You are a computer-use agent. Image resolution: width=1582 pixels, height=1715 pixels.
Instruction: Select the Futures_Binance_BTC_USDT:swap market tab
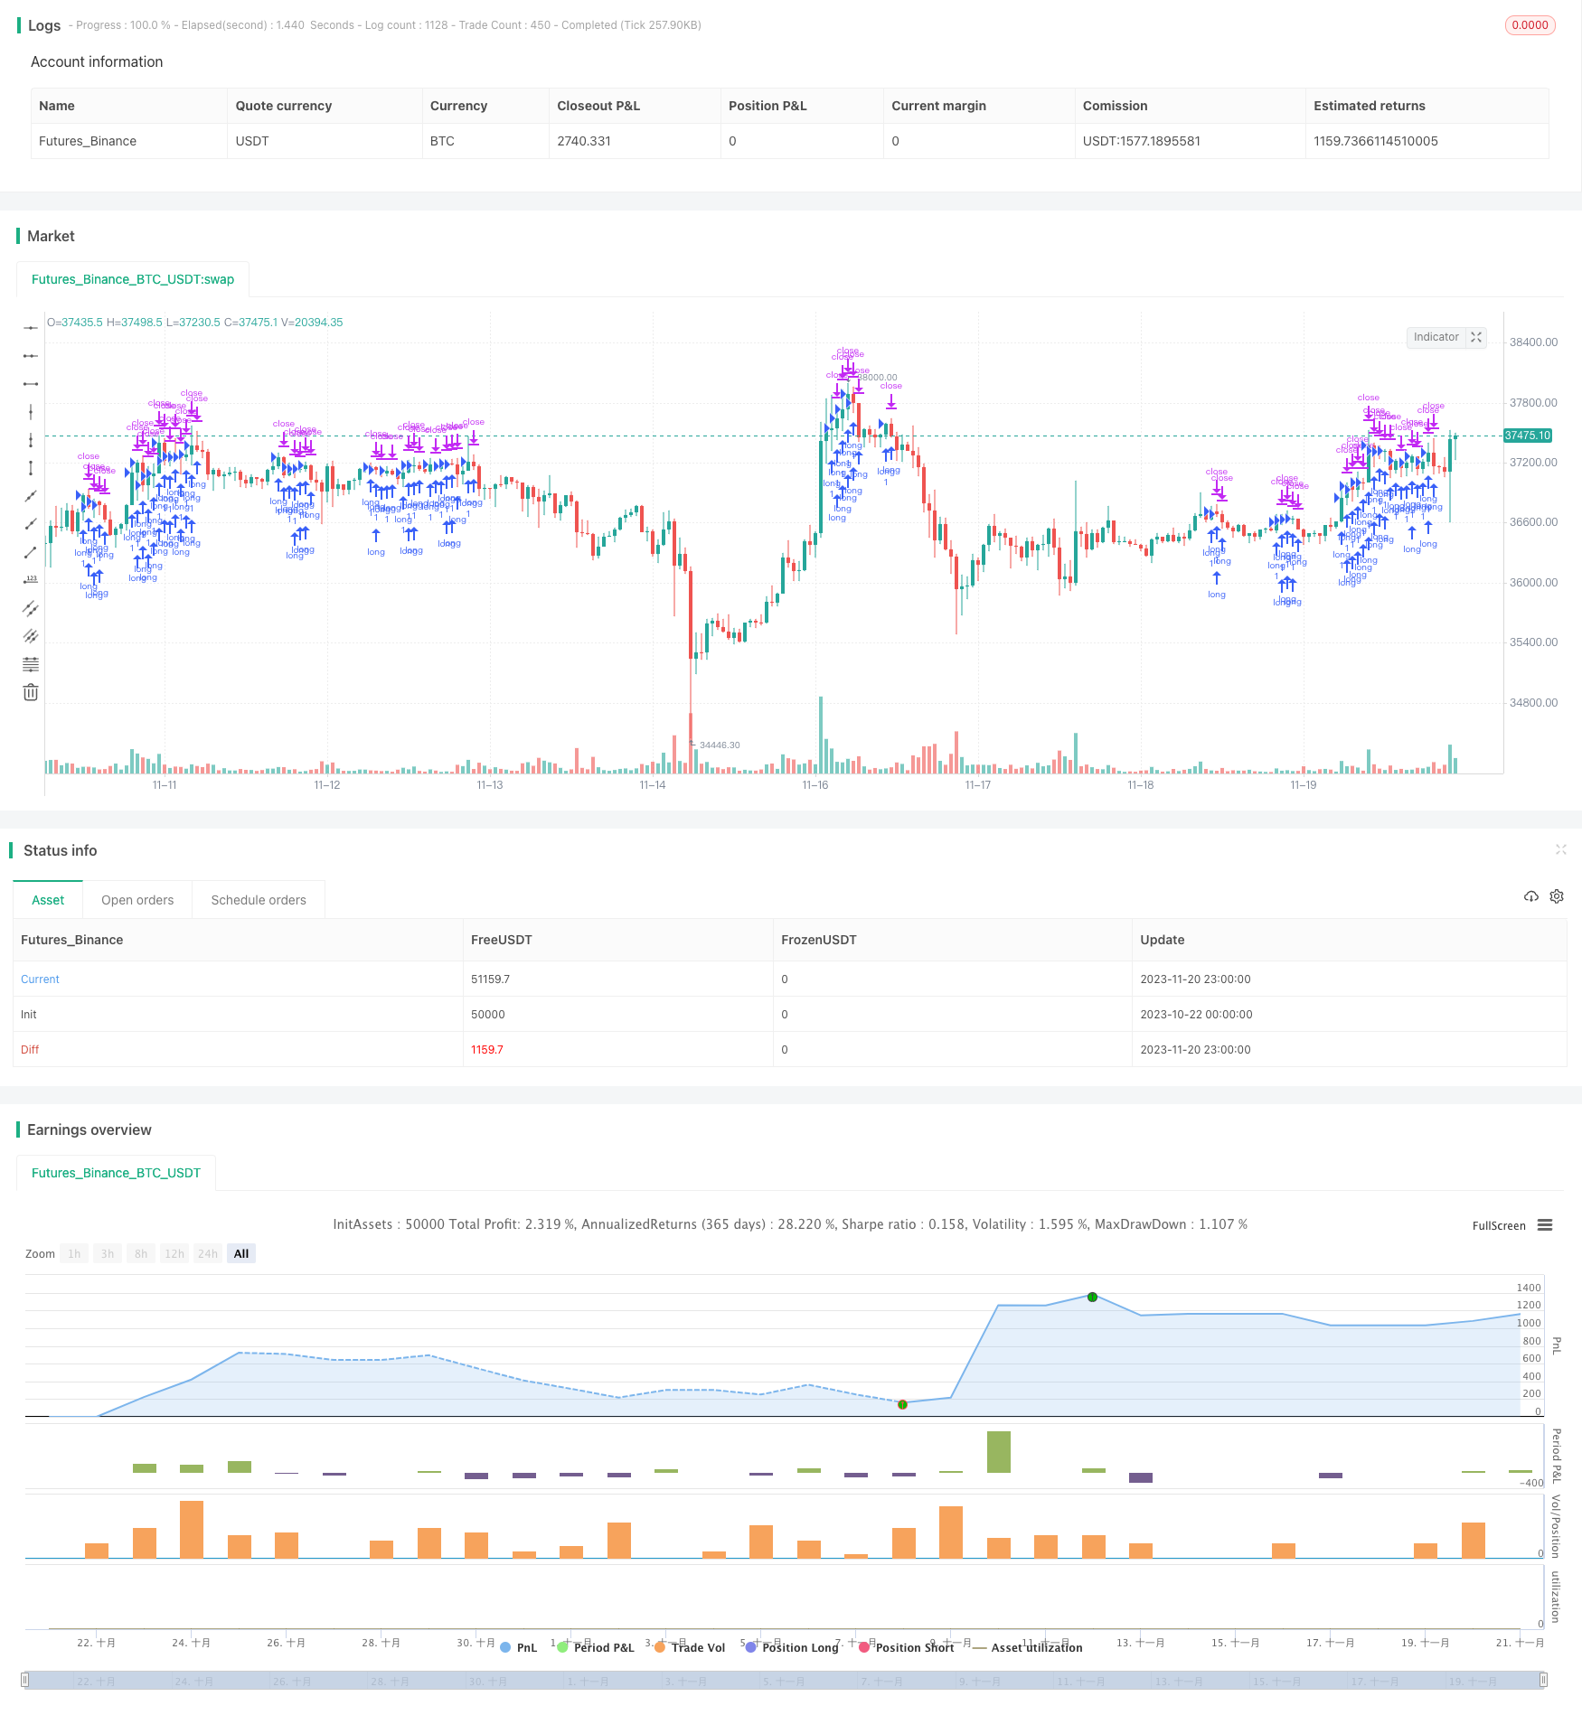pyautogui.click(x=133, y=279)
